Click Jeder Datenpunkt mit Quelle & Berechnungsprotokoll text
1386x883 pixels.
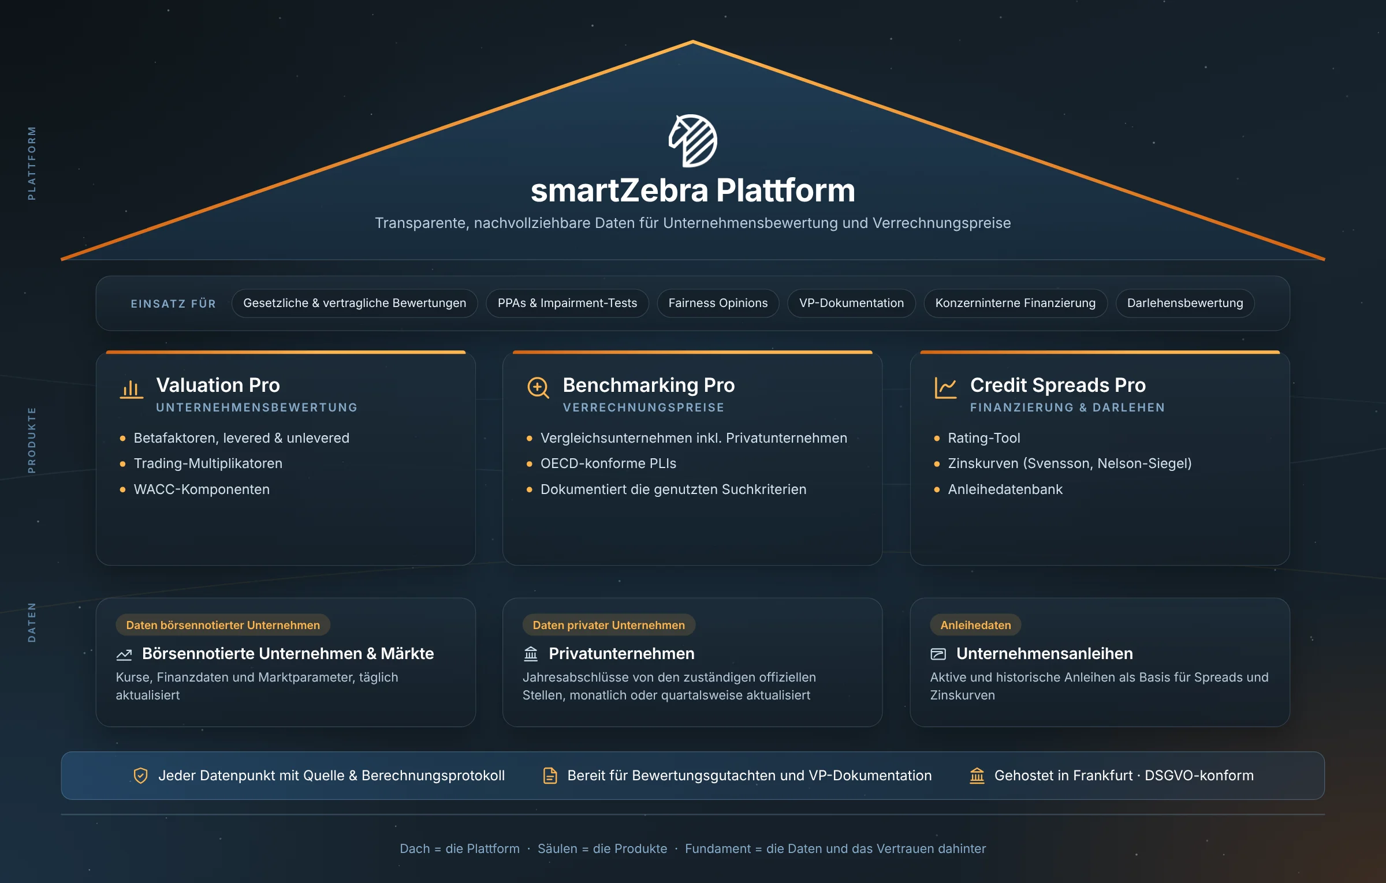(x=331, y=776)
